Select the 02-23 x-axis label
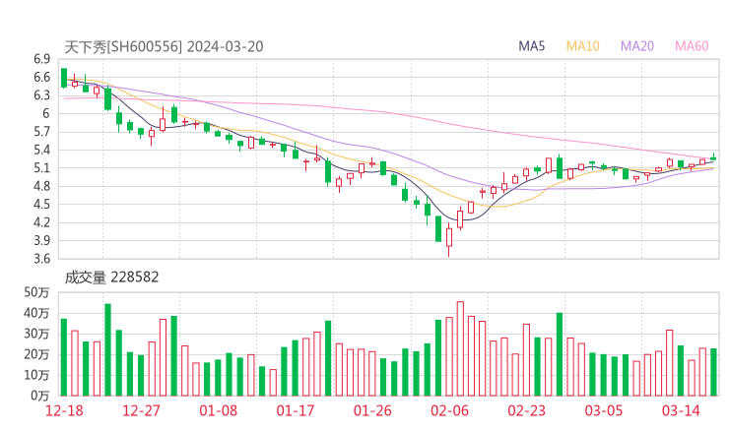 (x=525, y=410)
